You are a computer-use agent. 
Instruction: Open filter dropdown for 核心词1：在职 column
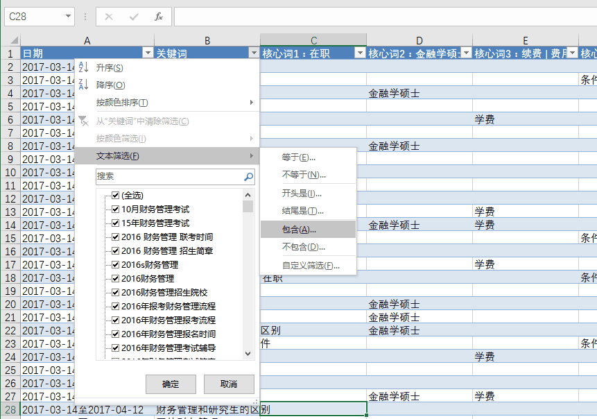tap(359, 53)
